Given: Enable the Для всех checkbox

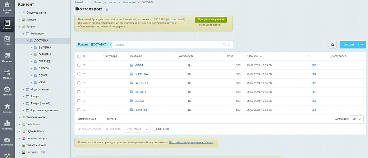Looking at the screenshot, I should [x=155, y=129].
